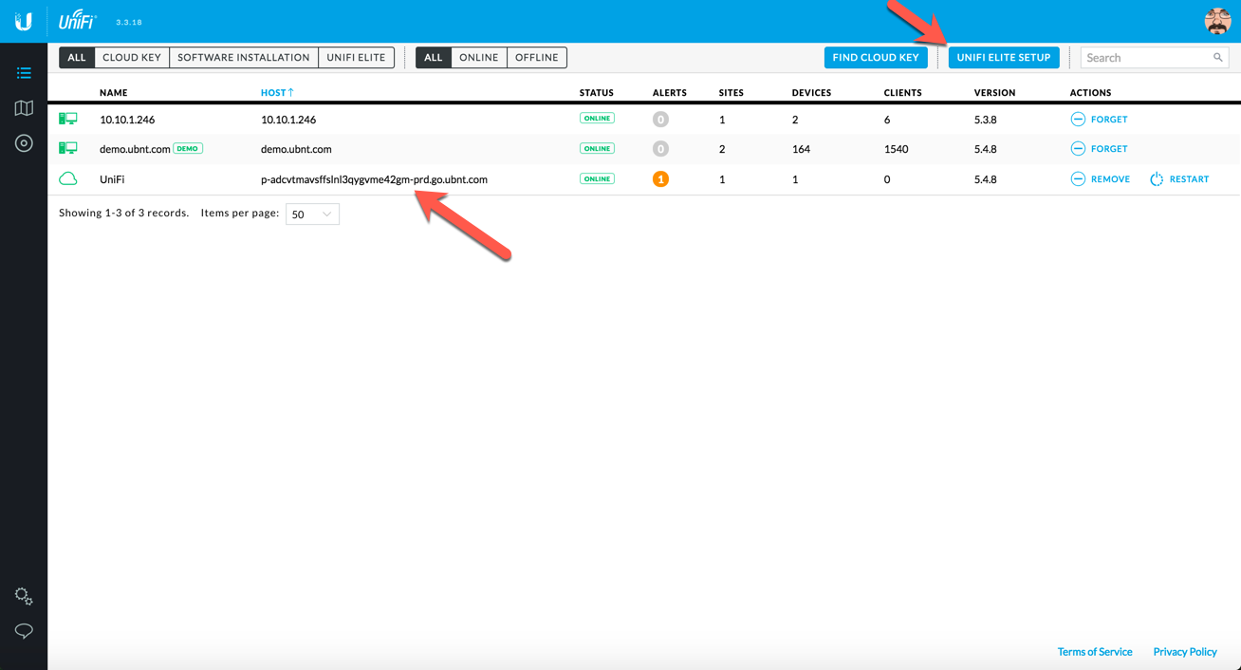Screen dimensions: 1241x670
Task: Show only ONLINE controllers
Action: (479, 58)
